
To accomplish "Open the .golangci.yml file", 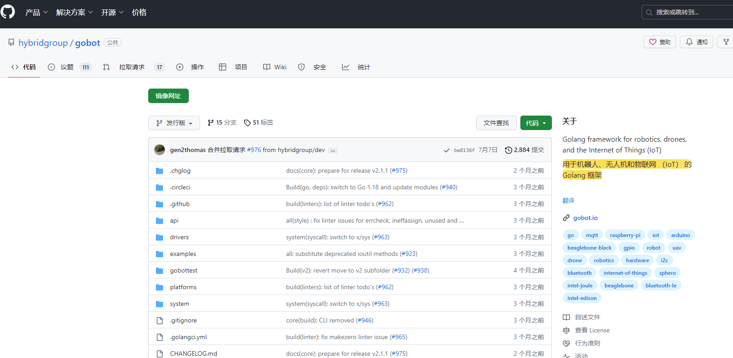I will (x=188, y=337).
